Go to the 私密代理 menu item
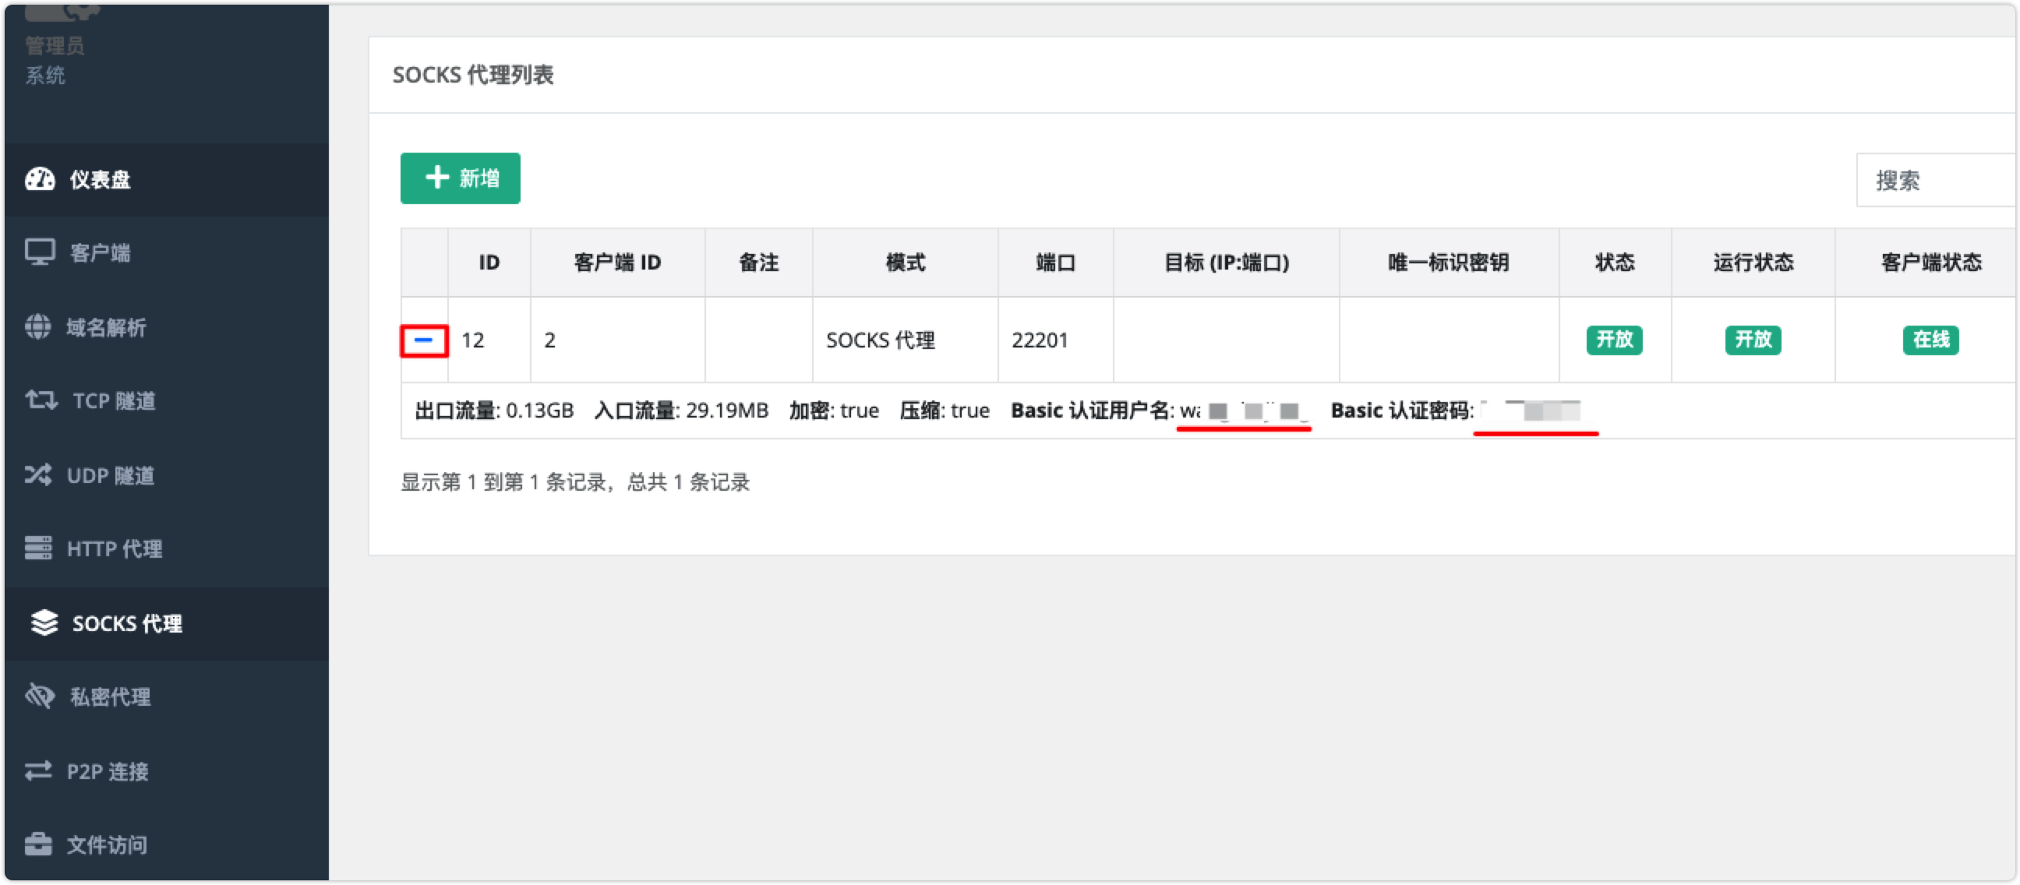The height and width of the screenshot is (885, 2020). (x=111, y=697)
